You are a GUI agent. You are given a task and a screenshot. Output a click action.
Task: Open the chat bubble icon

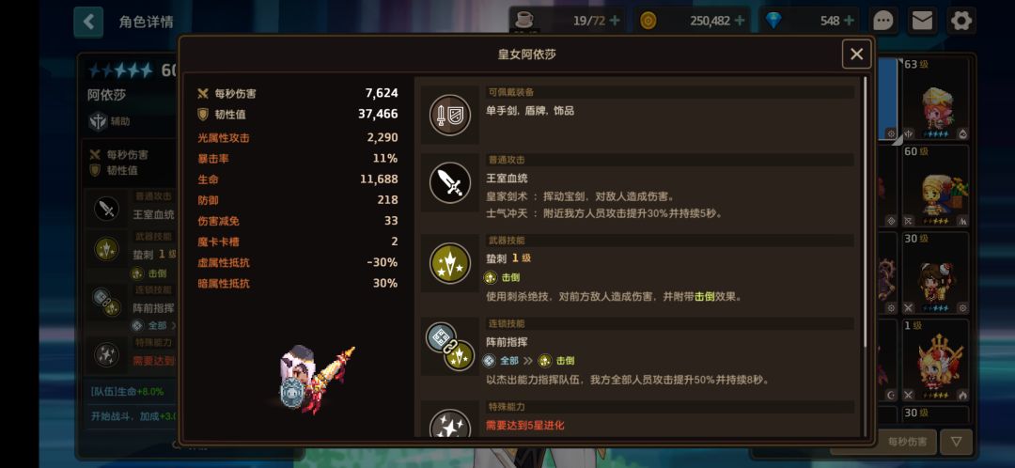tap(882, 21)
